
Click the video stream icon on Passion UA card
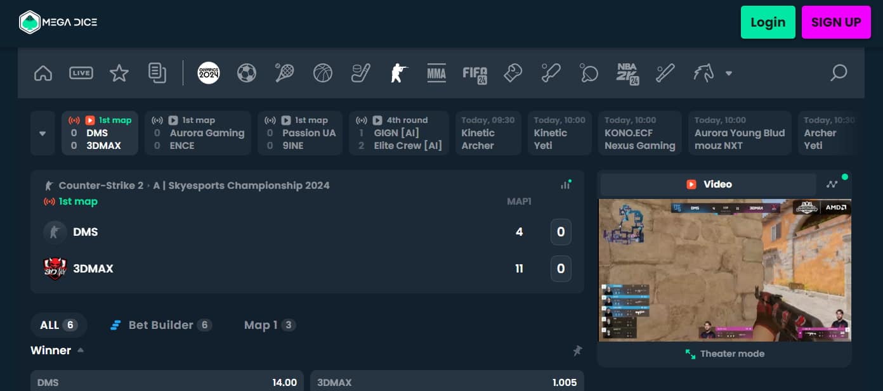coord(286,120)
